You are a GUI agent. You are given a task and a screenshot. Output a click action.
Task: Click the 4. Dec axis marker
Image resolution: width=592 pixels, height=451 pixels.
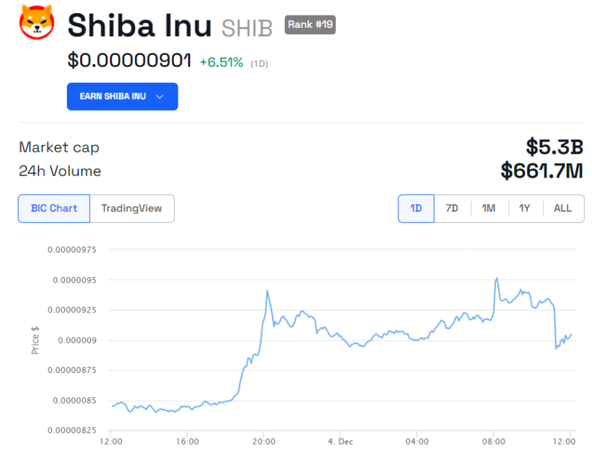click(x=340, y=441)
